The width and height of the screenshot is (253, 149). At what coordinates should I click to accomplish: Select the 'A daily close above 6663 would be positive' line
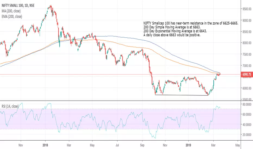[x=172, y=35]
